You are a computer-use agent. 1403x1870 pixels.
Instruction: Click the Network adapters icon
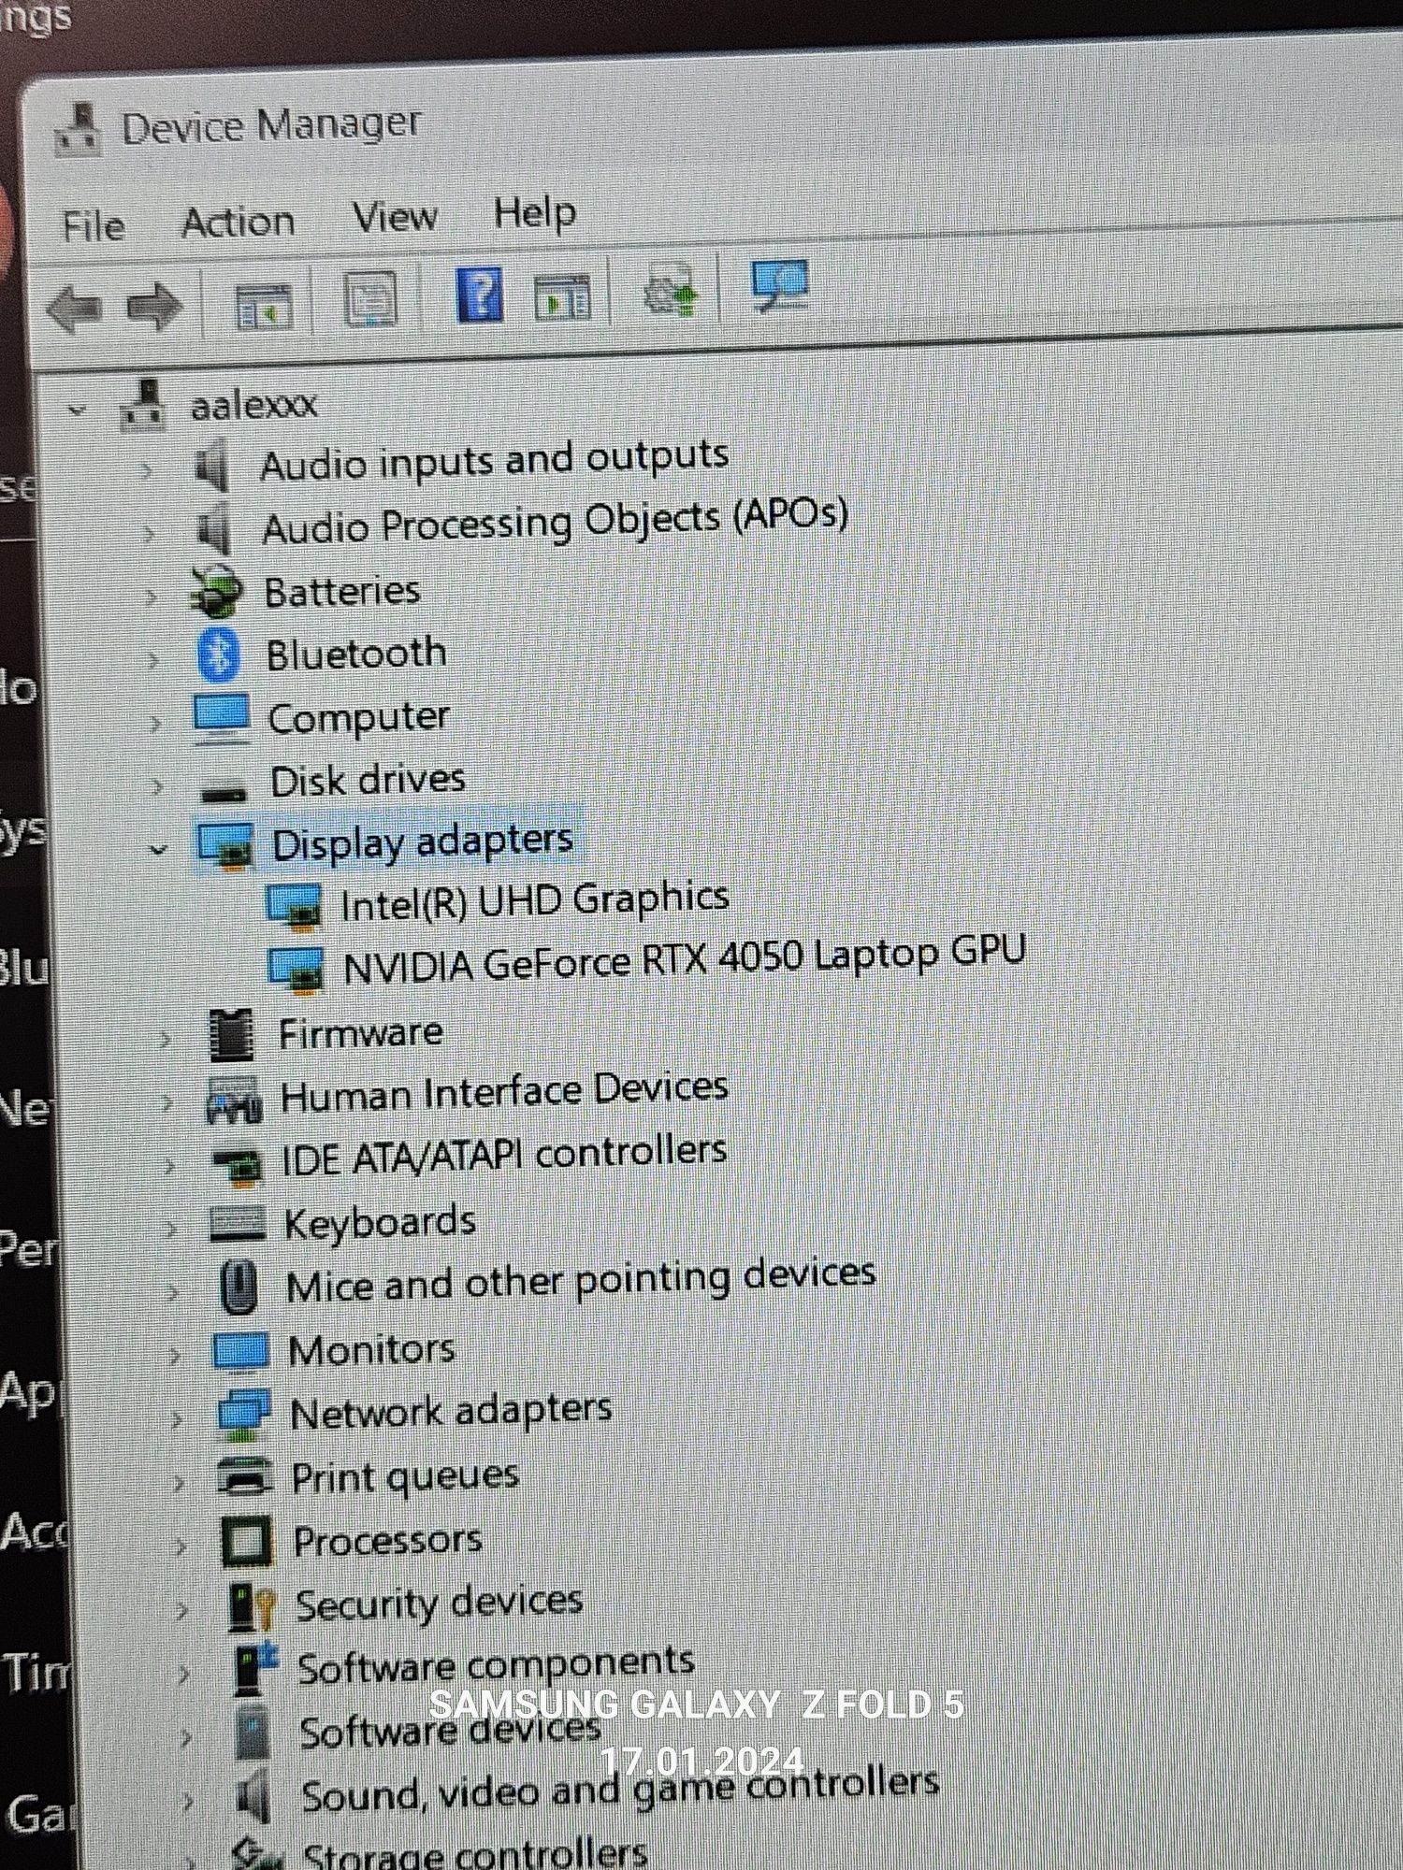(x=244, y=1416)
